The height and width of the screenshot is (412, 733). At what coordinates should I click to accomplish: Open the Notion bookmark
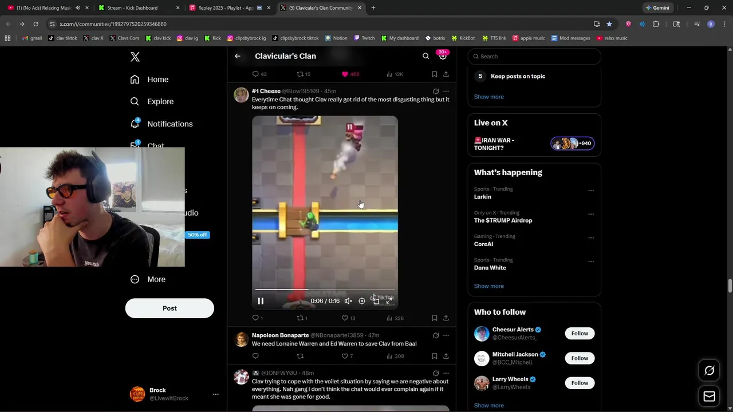coord(336,38)
